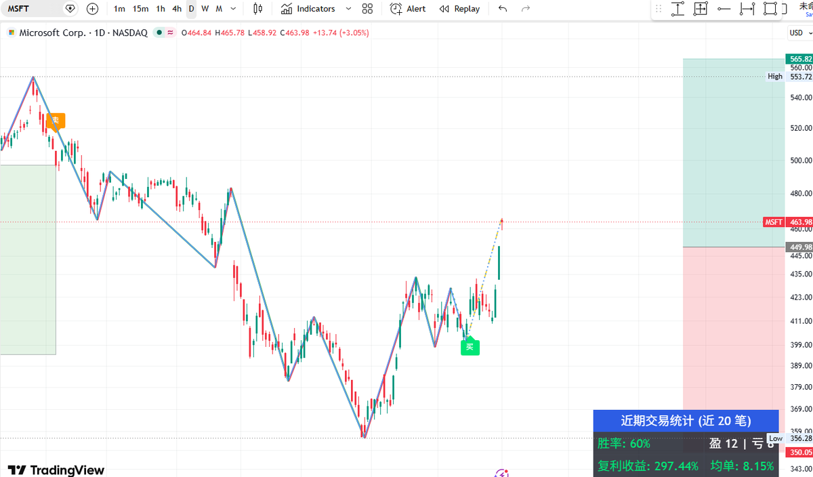The width and height of the screenshot is (813, 477).
Task: Open the Indicators dialog
Action: pyautogui.click(x=308, y=9)
